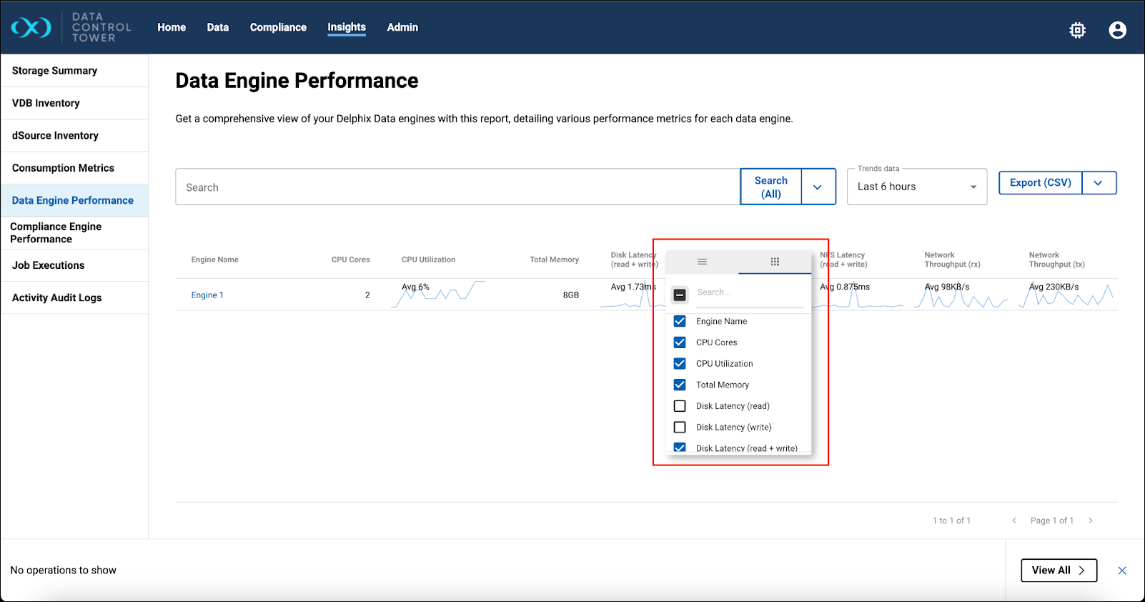1145x602 pixels.
Task: Click the Data Control Tower logo
Action: point(71,27)
